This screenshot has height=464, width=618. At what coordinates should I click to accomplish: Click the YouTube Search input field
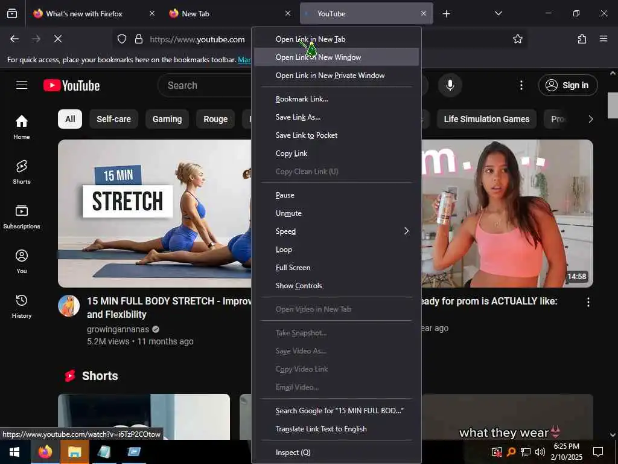205,85
